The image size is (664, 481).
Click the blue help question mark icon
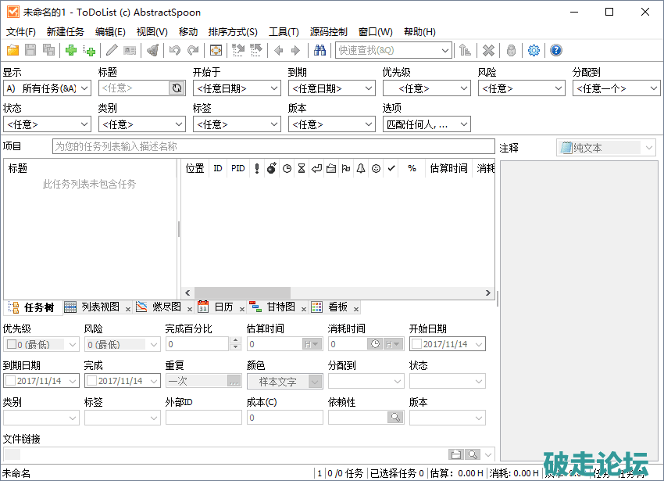pos(556,51)
